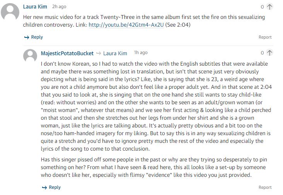Open MajesticPotatoBucket's profile name
This screenshot has height=195, width=283.
66,53
